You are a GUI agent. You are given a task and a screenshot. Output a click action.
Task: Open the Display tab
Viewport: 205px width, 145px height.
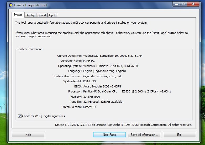pyautogui.click(x=30, y=15)
